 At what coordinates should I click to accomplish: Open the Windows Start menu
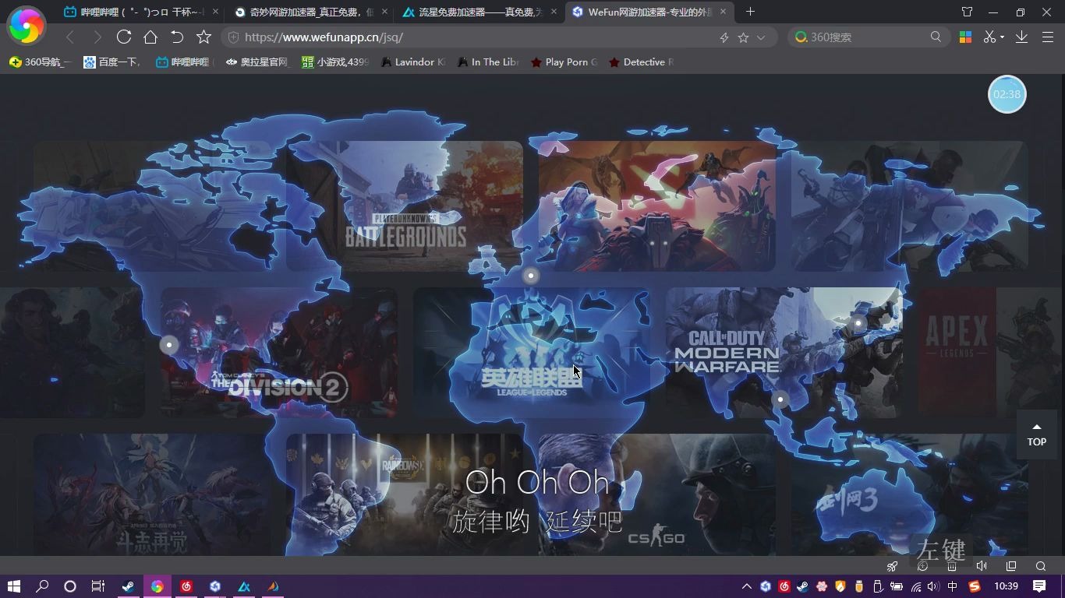coord(13,586)
